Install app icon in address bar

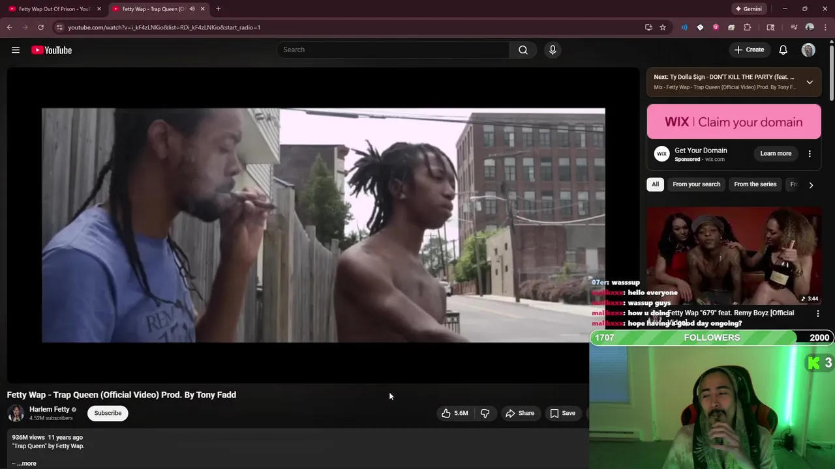tap(648, 27)
